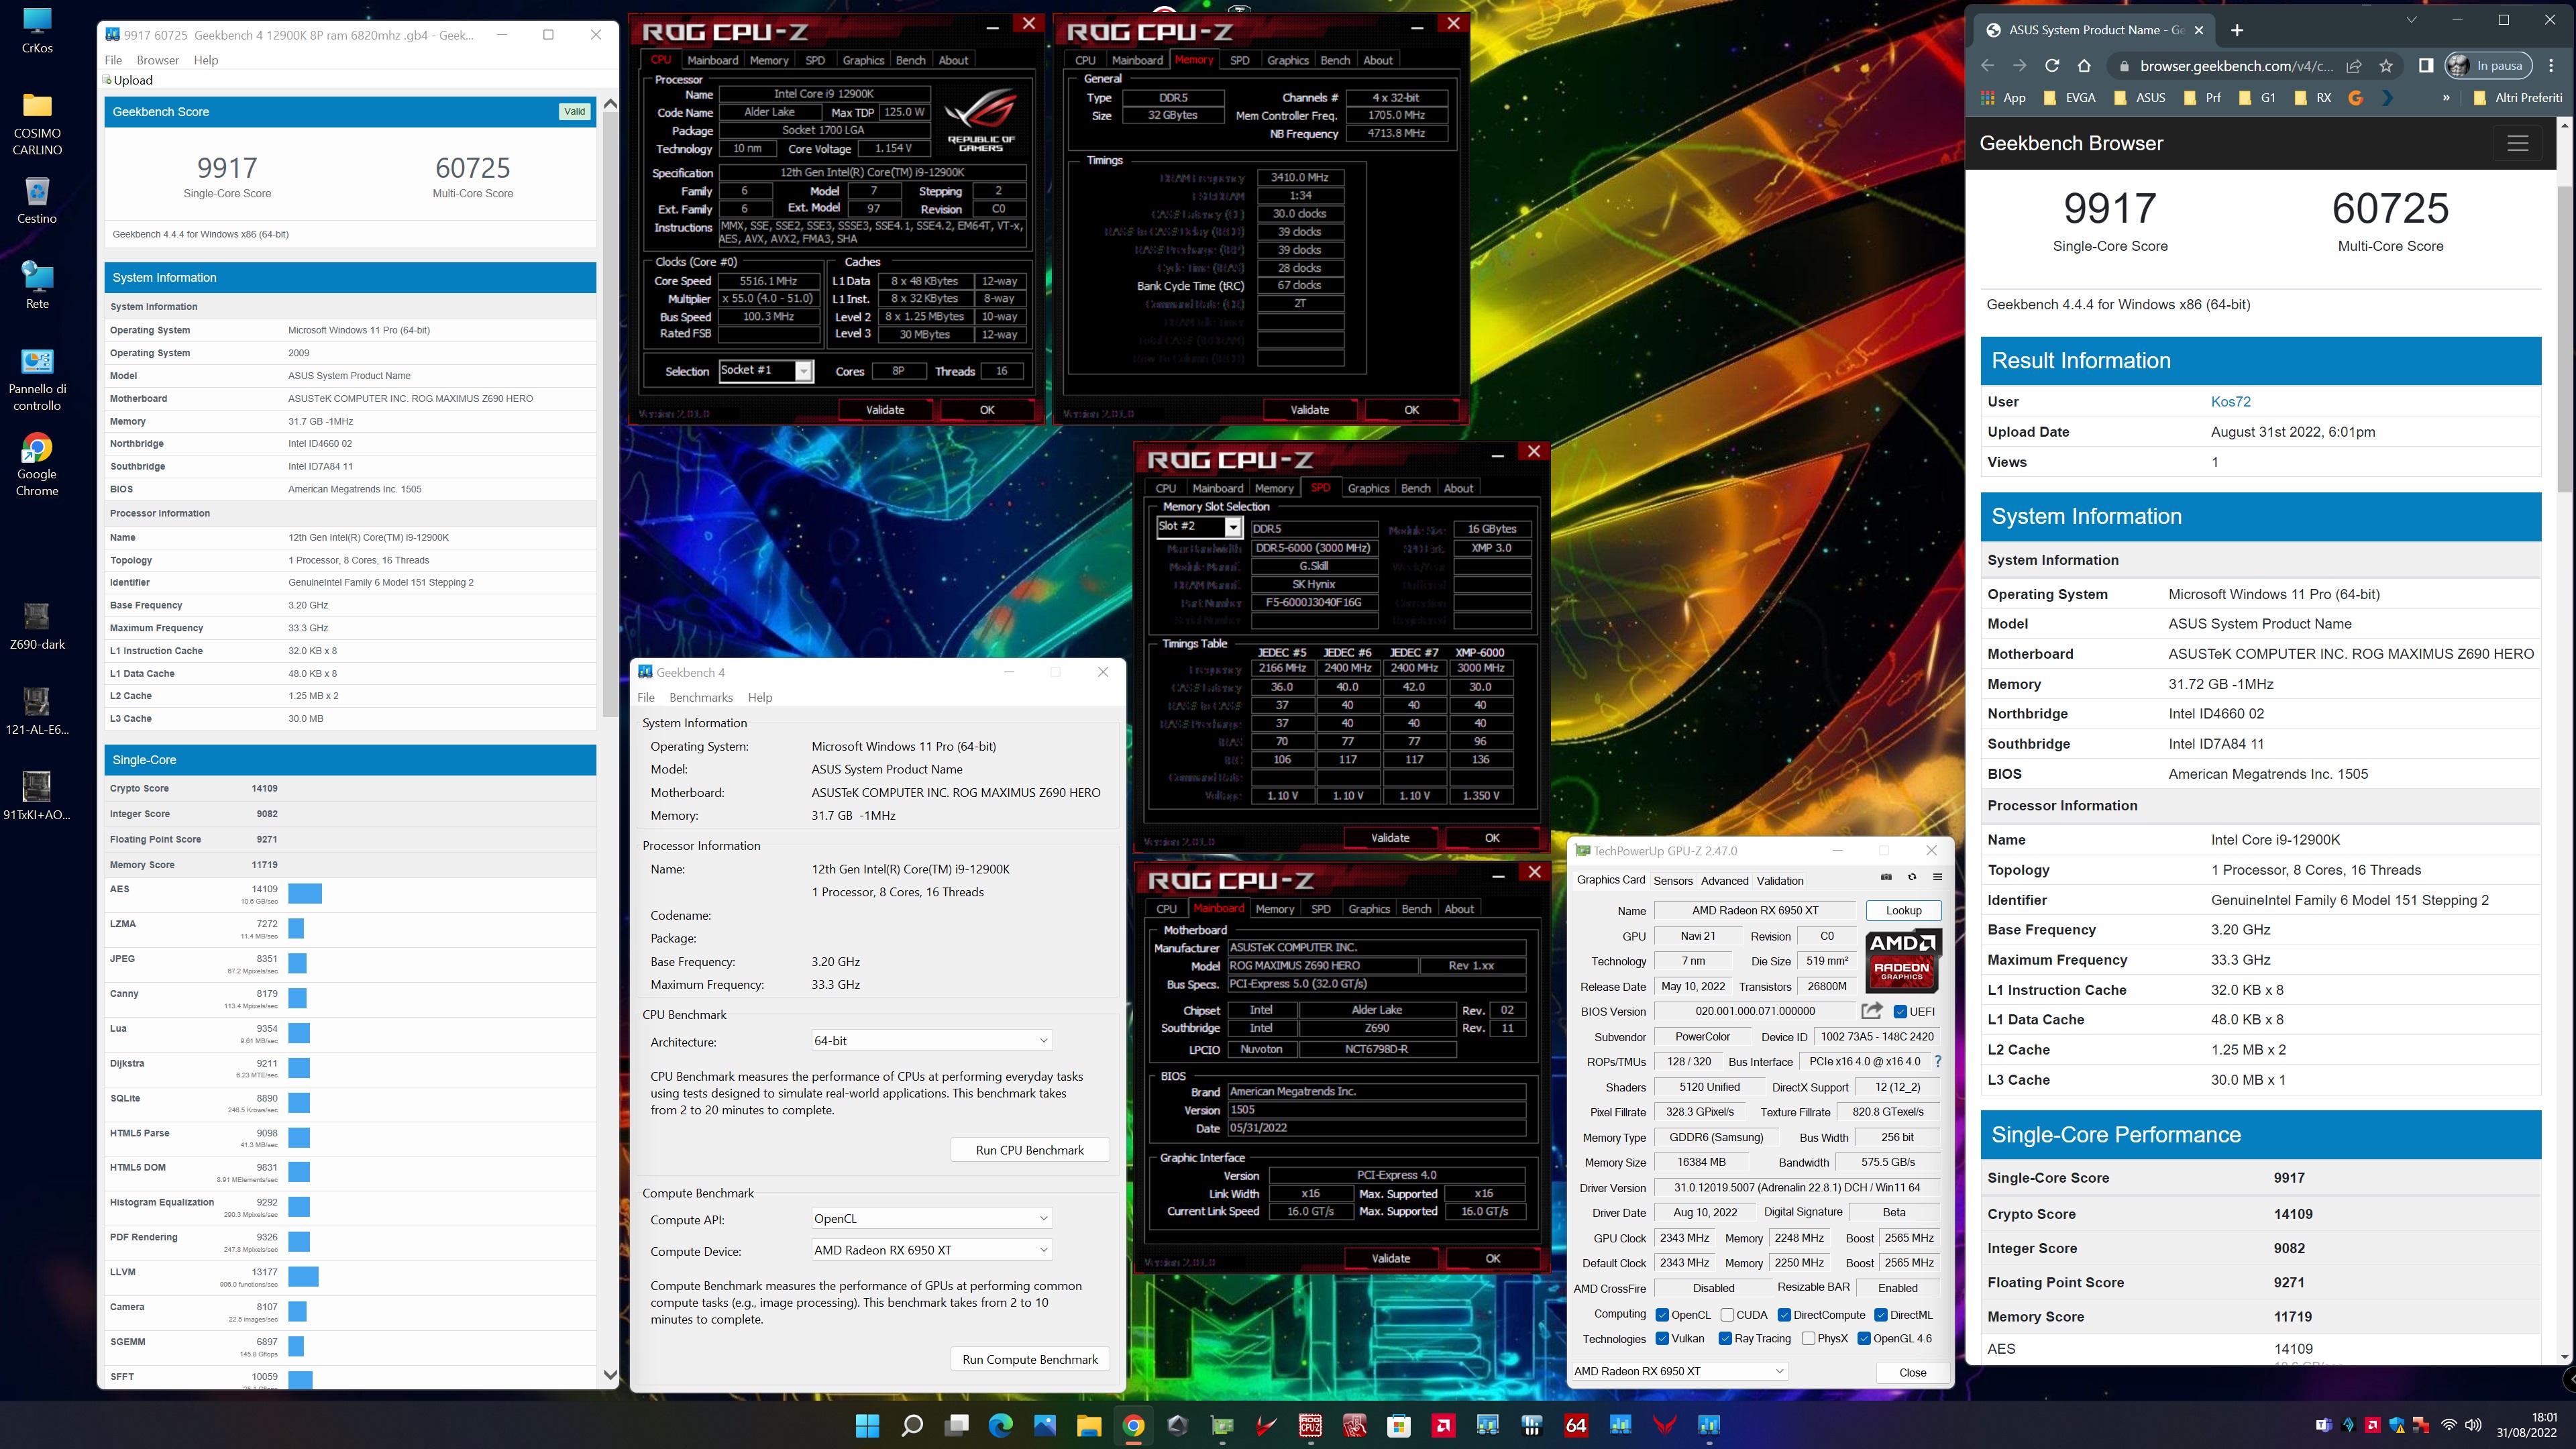2576x1449 pixels.
Task: Open Architecture 64-bit dropdown in Geekbench 4
Action: click(x=931, y=1040)
